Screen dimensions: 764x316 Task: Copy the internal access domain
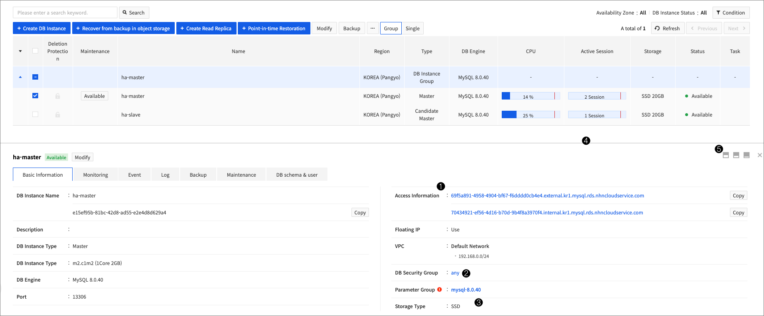click(x=738, y=212)
